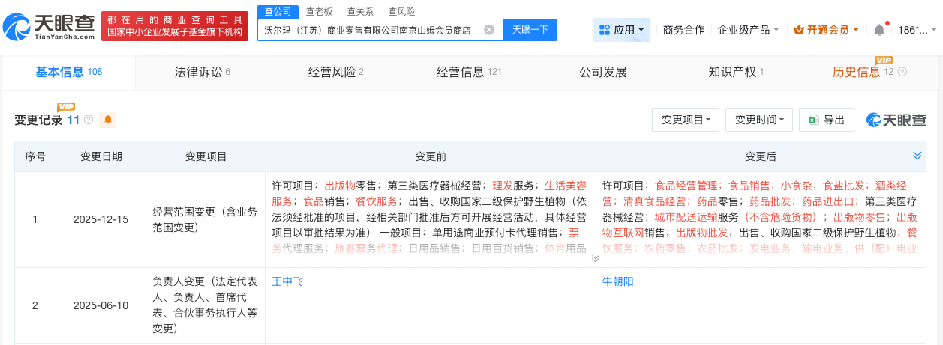Click the 变更前 column header
The height and width of the screenshot is (345, 943).
coord(431,156)
